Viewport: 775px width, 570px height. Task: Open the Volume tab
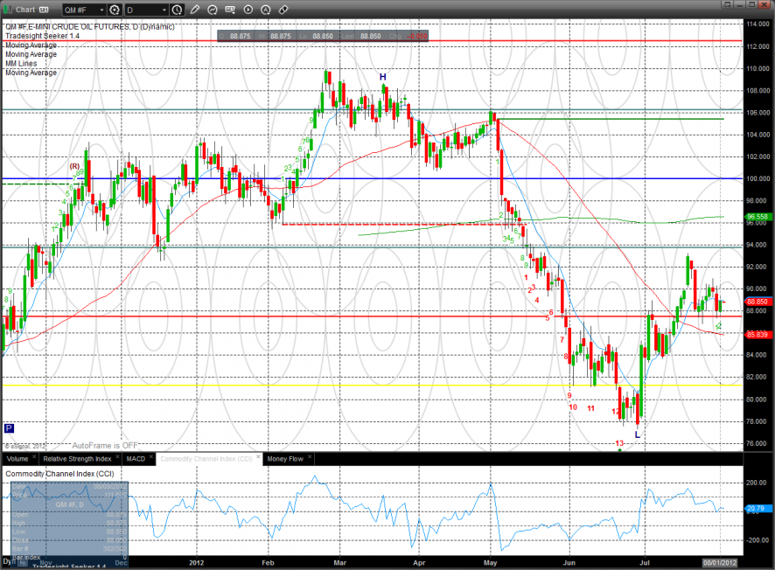[18, 458]
